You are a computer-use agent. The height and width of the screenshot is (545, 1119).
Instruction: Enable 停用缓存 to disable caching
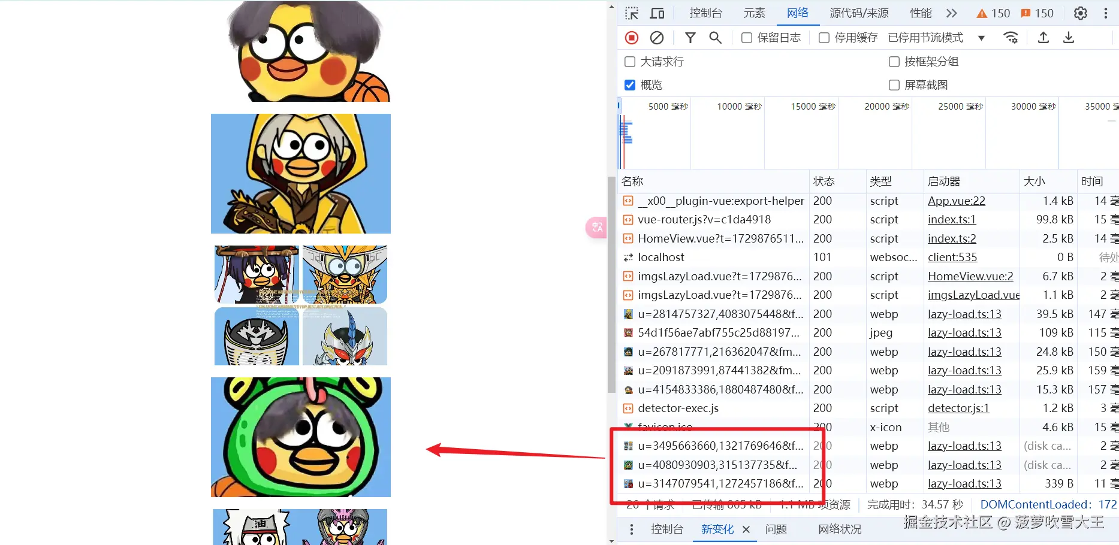[x=824, y=37]
